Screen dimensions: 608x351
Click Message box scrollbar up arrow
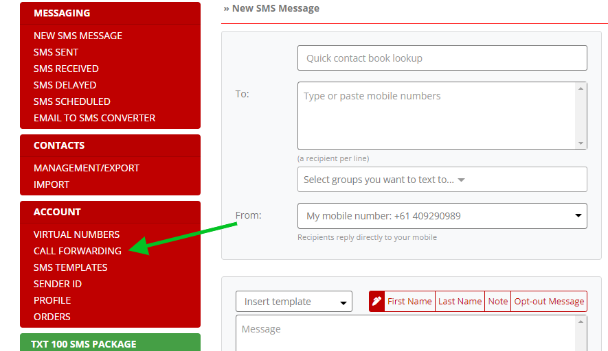581,322
